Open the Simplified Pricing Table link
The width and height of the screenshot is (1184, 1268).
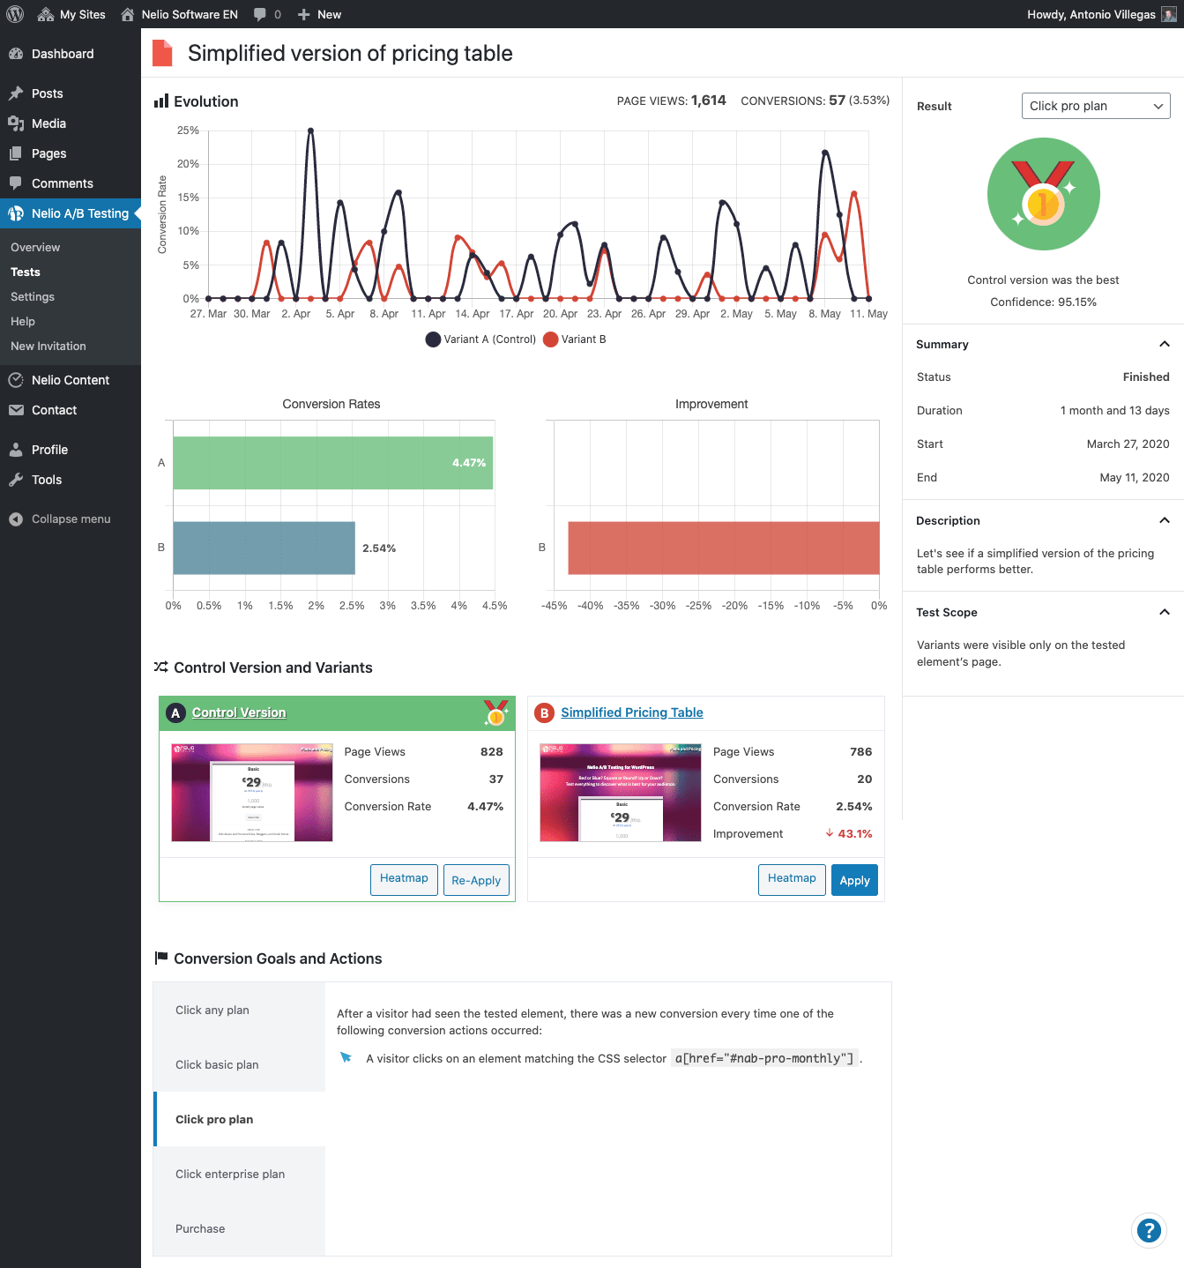coord(632,712)
